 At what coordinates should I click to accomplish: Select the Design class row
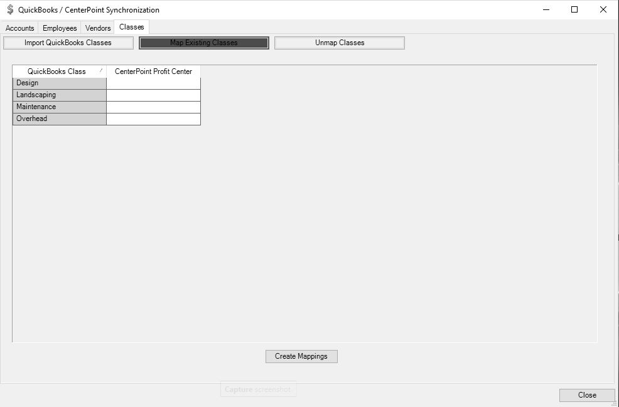pos(60,83)
